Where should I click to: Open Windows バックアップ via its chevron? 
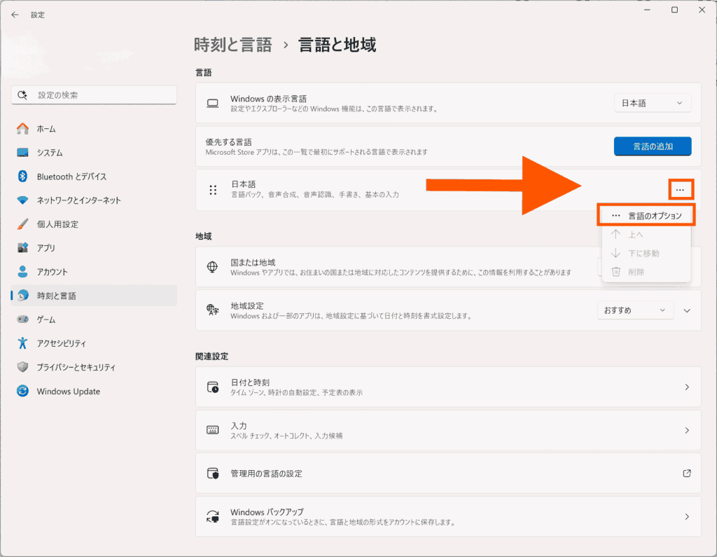687,516
